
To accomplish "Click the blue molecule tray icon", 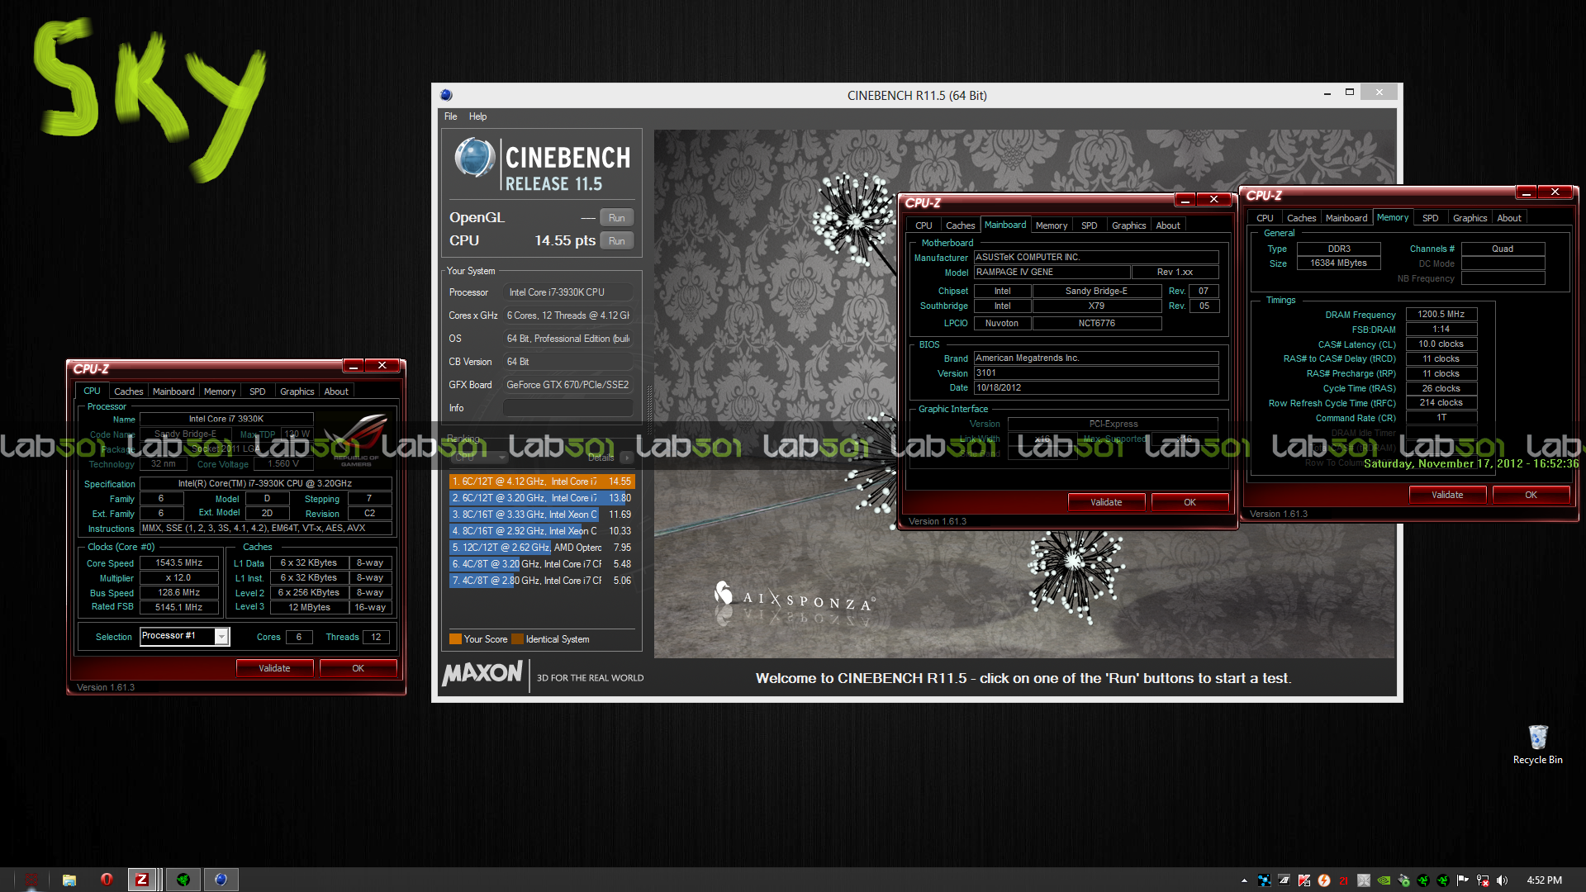I will [1265, 880].
